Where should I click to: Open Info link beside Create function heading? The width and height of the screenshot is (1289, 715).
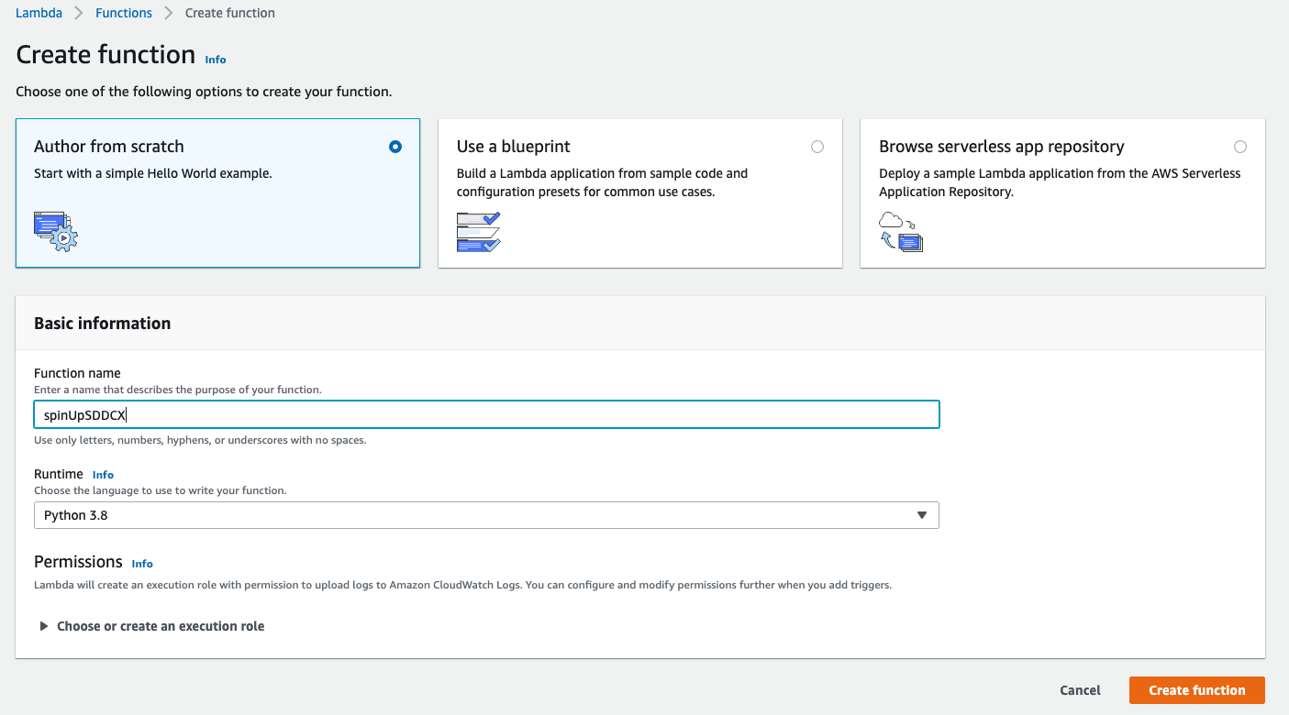(x=216, y=60)
